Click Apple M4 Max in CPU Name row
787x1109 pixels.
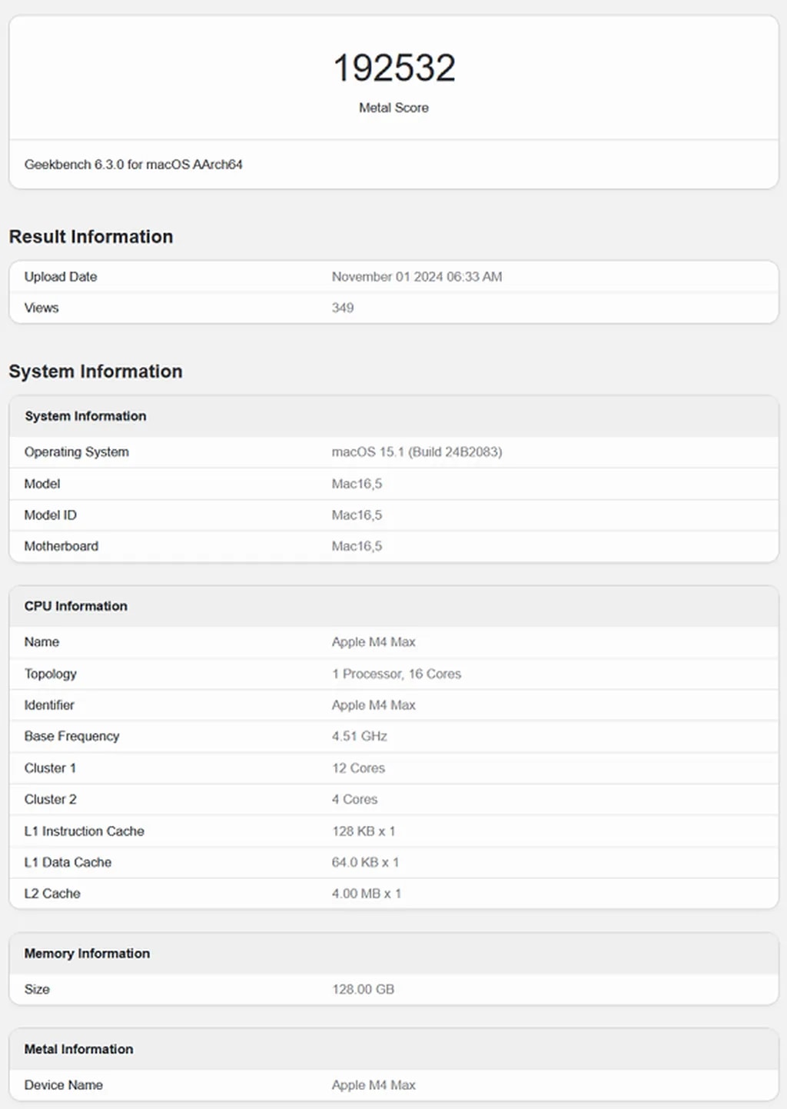click(x=374, y=642)
